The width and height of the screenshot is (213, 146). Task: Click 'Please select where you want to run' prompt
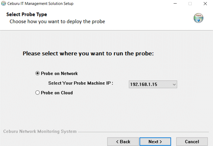pyautogui.click(x=88, y=54)
